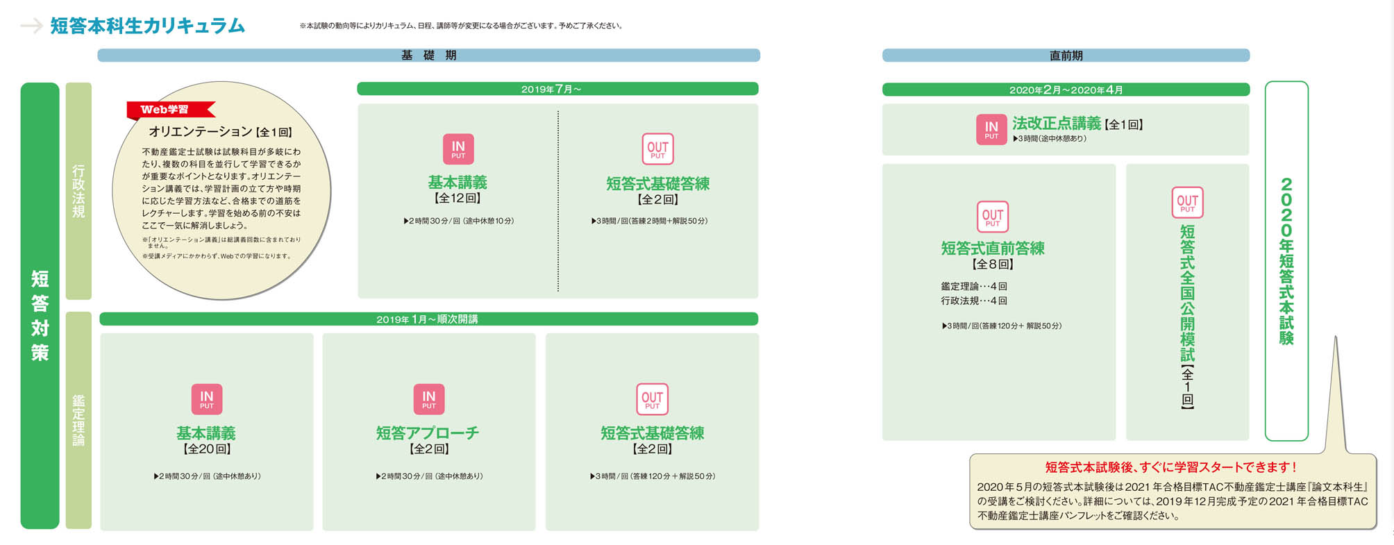
Task: Click the OUTPUT icon in the 鑑定理論 row
Action: 652,399
